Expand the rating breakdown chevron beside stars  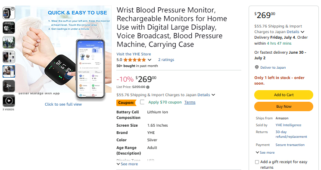150,60
